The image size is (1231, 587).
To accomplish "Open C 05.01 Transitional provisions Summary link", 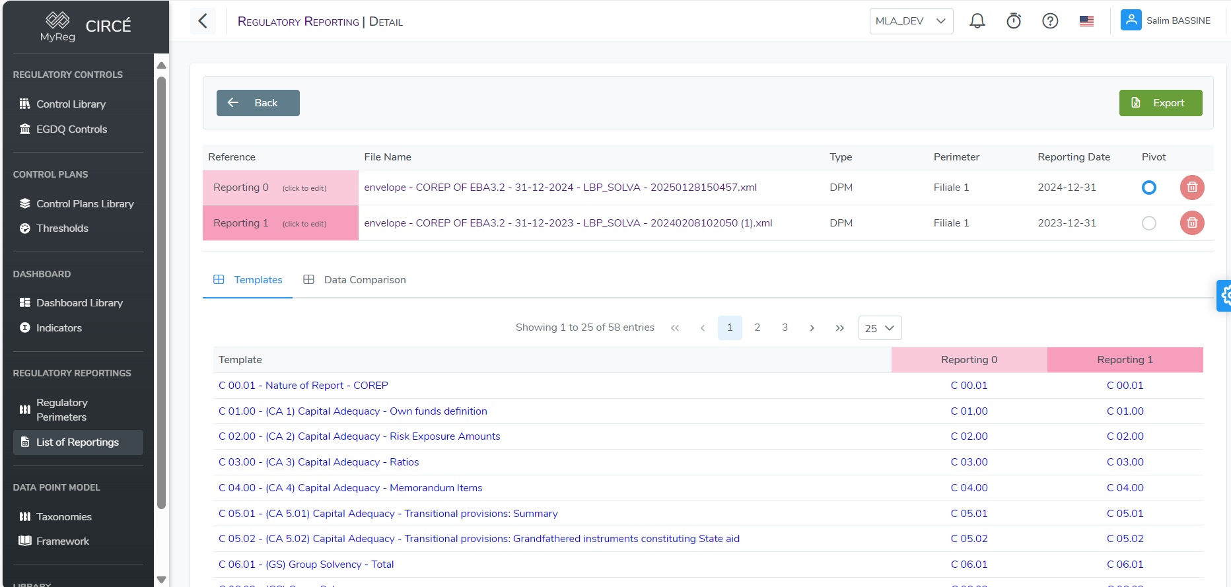I will 388,514.
